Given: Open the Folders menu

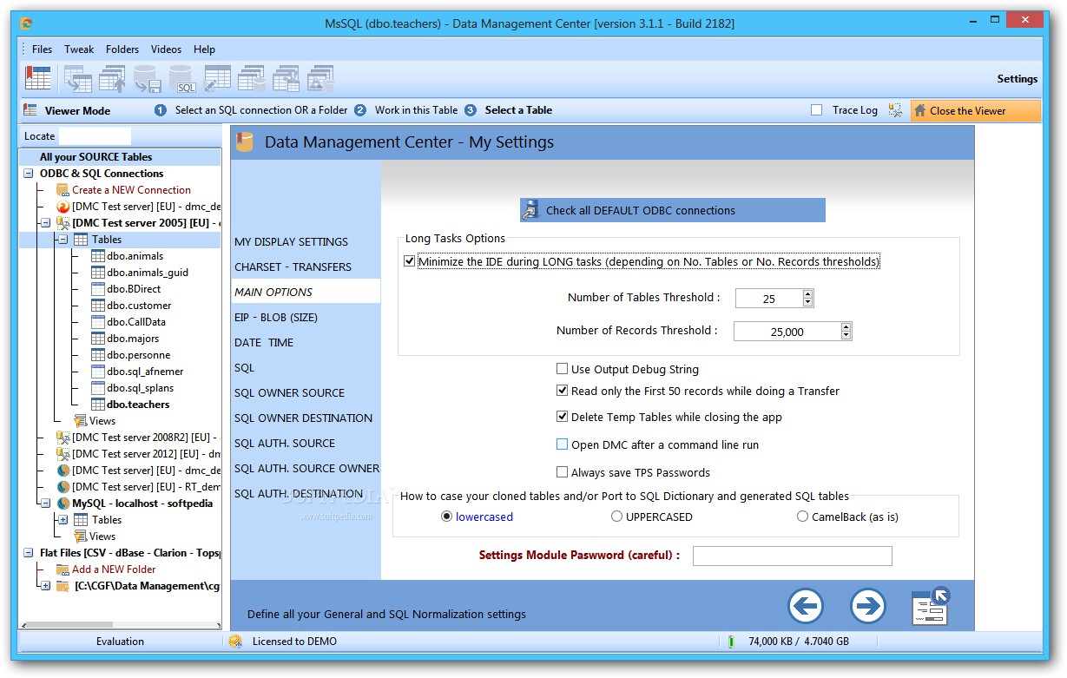Looking at the screenshot, I should click(122, 49).
